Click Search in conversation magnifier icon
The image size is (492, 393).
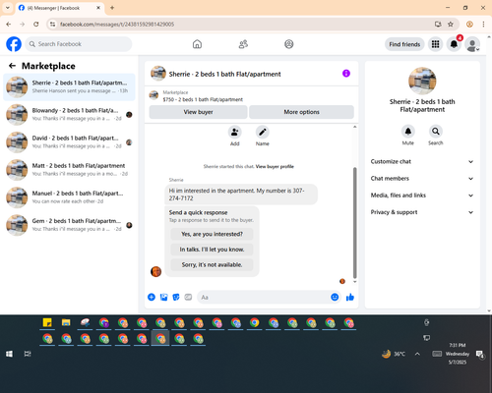436,132
